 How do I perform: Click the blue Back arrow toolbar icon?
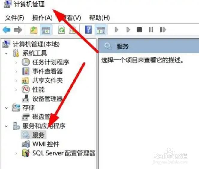tap(7, 30)
